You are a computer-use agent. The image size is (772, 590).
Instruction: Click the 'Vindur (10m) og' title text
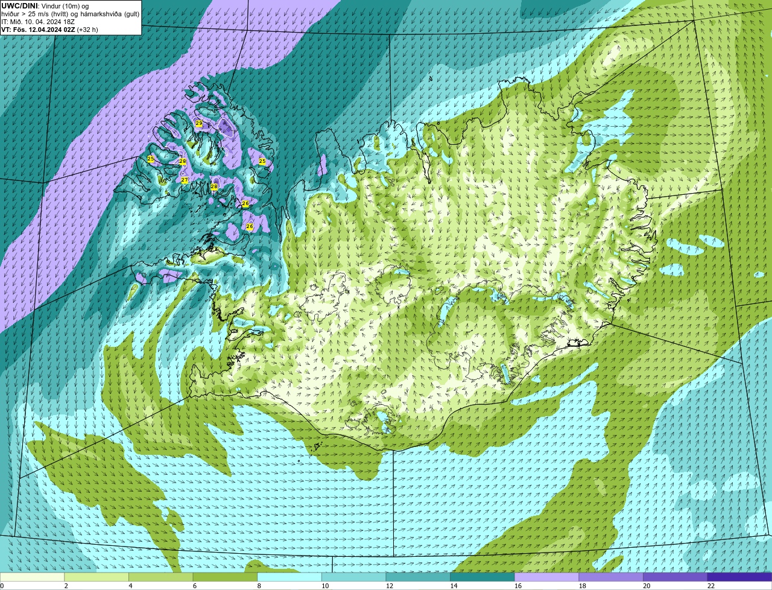(x=64, y=5)
